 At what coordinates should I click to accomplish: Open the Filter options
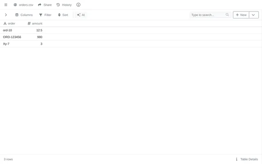pyautogui.click(x=45, y=15)
